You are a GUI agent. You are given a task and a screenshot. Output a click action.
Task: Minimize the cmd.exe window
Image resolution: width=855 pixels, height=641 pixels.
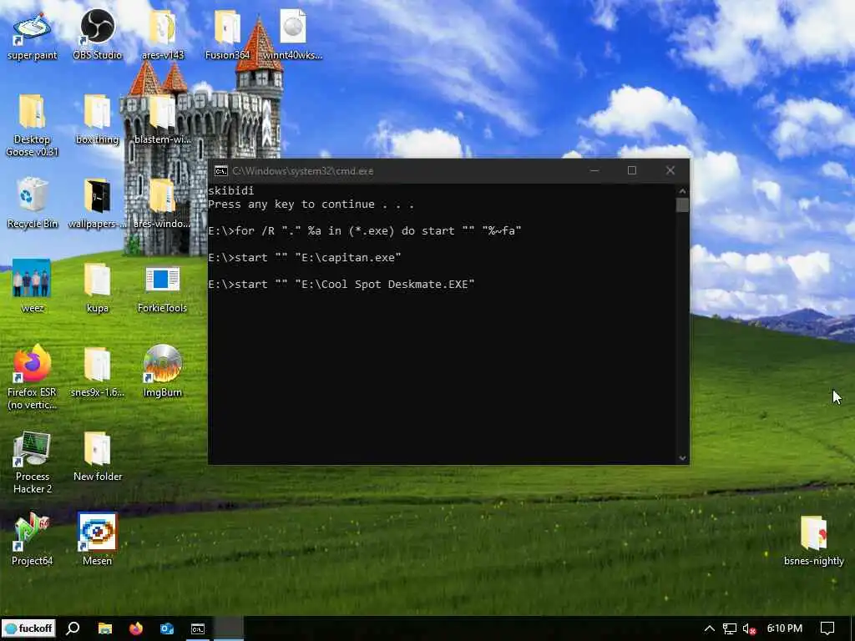pyautogui.click(x=594, y=170)
